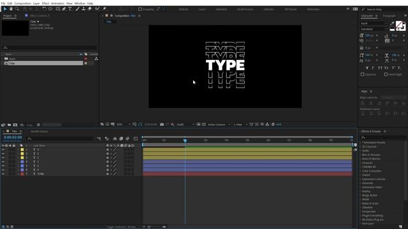Select the Pen tool
The width and height of the screenshot is (408, 229).
(64, 9)
